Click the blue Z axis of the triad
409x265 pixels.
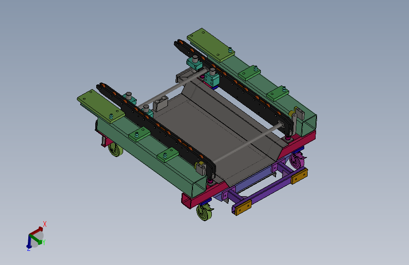29,241
